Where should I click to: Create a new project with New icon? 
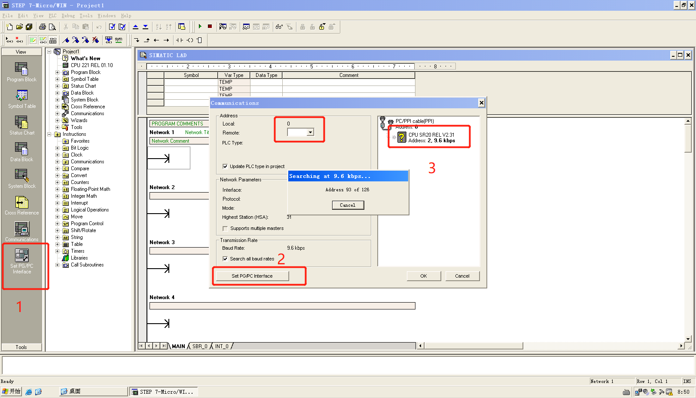[9, 27]
